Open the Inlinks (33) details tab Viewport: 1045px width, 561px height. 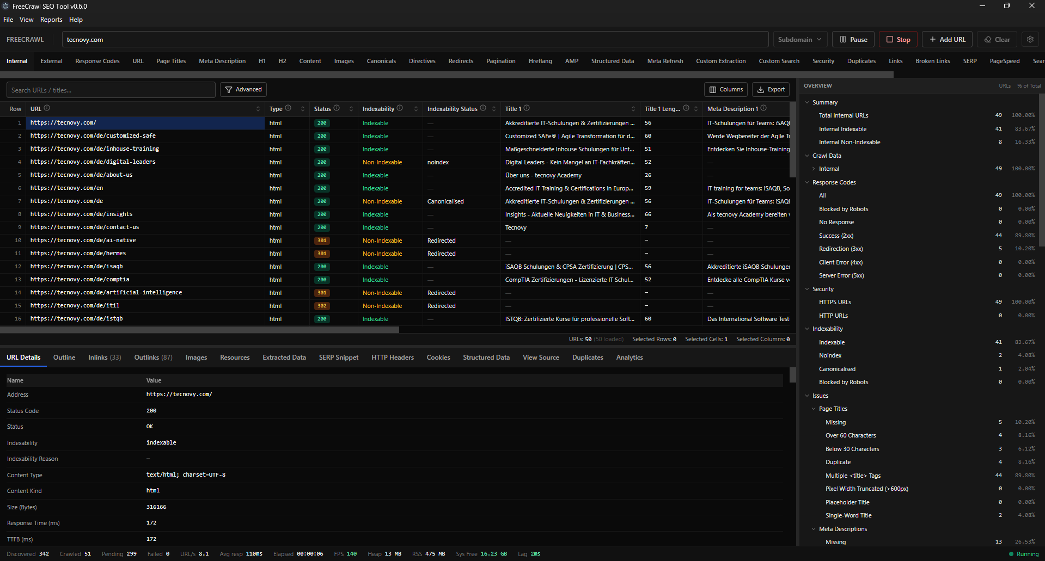105,357
